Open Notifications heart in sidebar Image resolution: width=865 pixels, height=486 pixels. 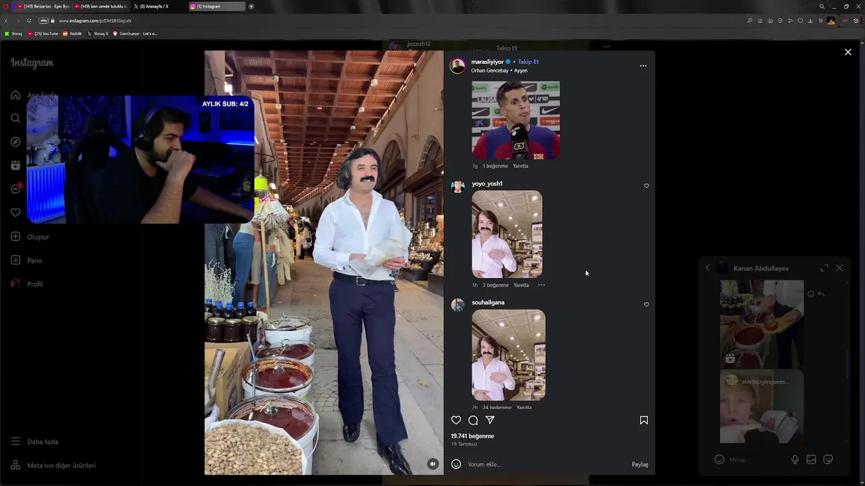pos(16,213)
